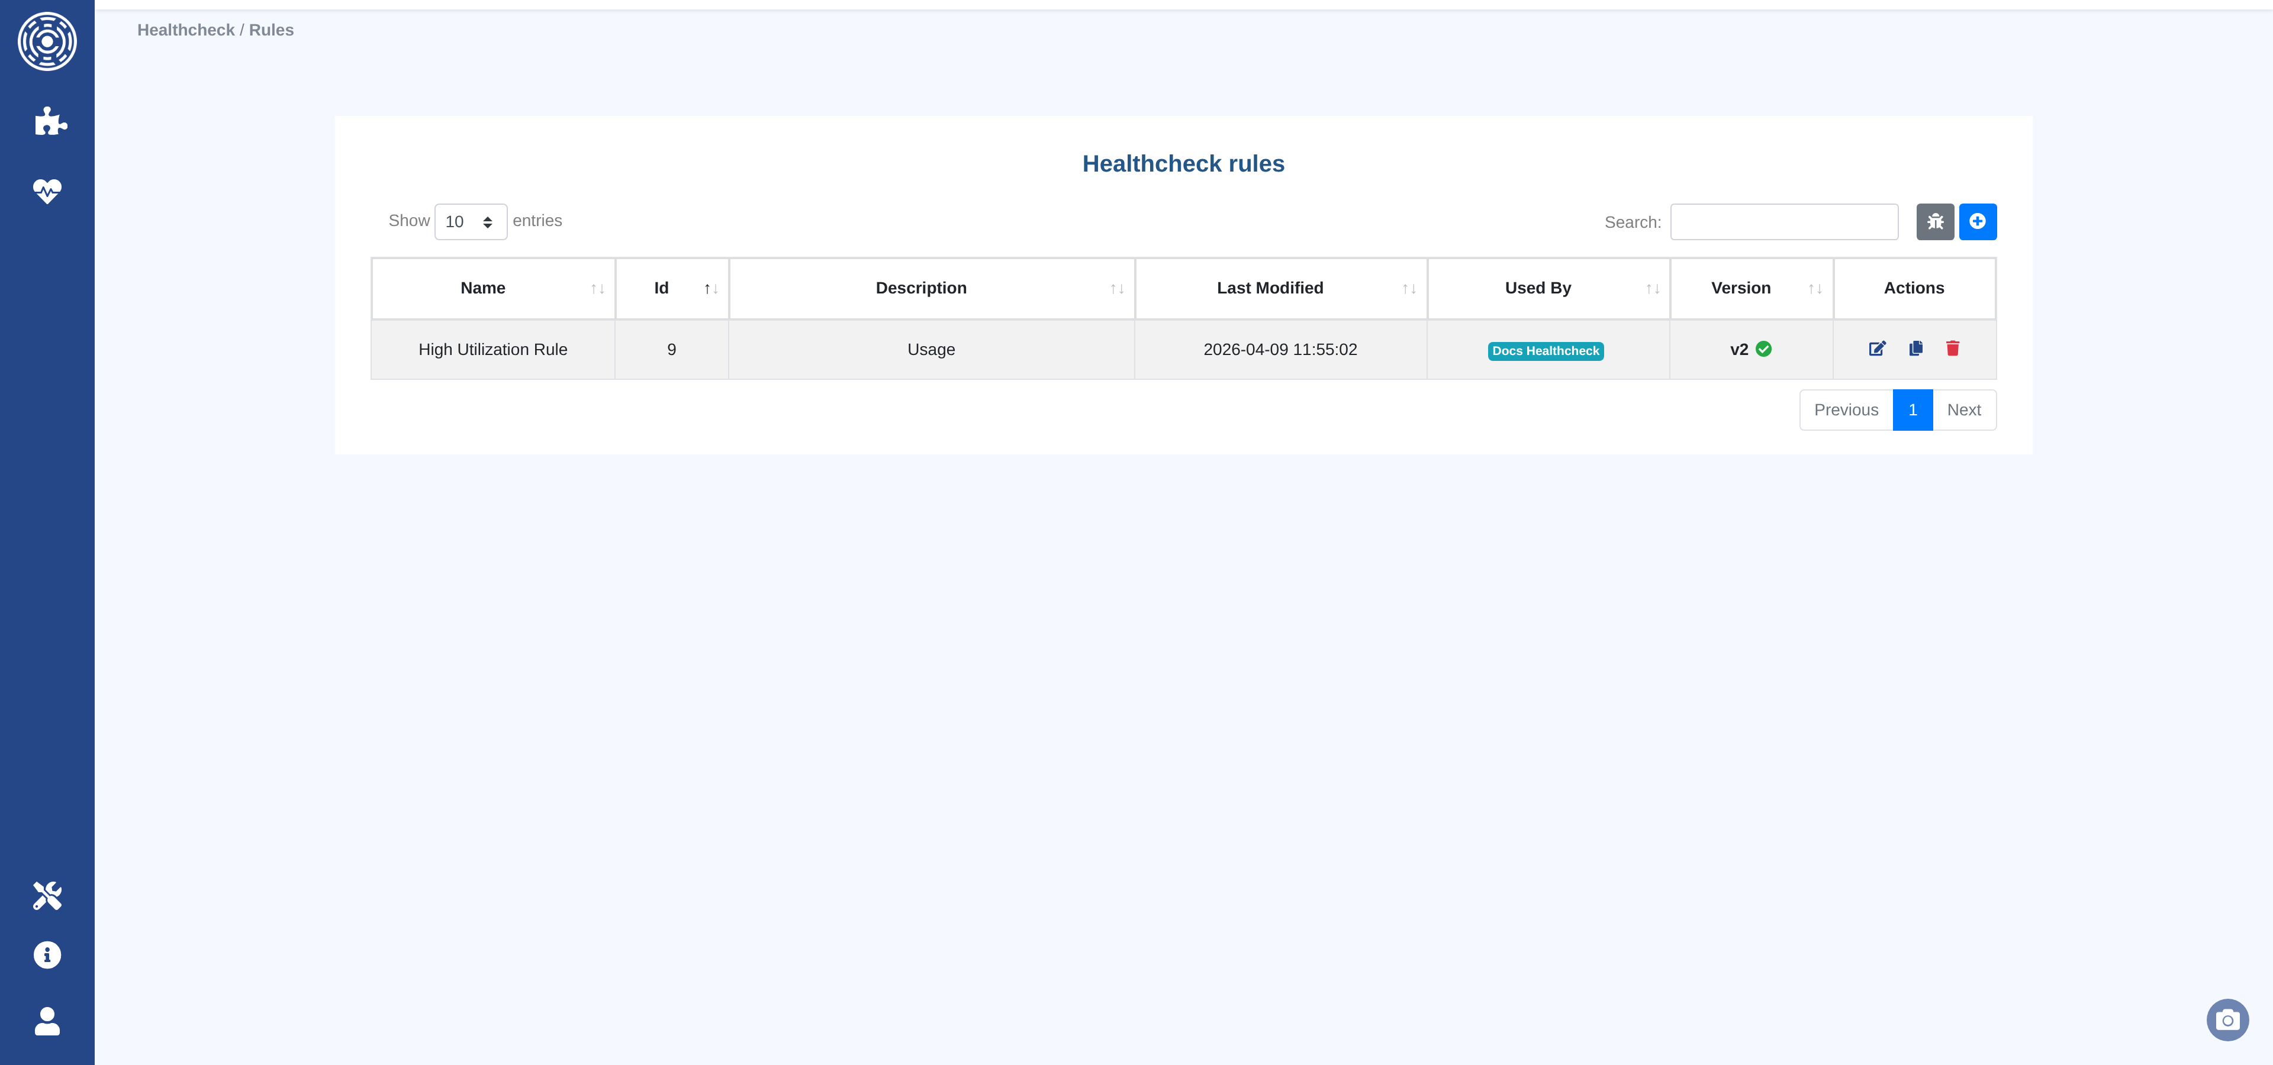Open the Show entries dropdown
The height and width of the screenshot is (1065, 2273).
click(471, 221)
